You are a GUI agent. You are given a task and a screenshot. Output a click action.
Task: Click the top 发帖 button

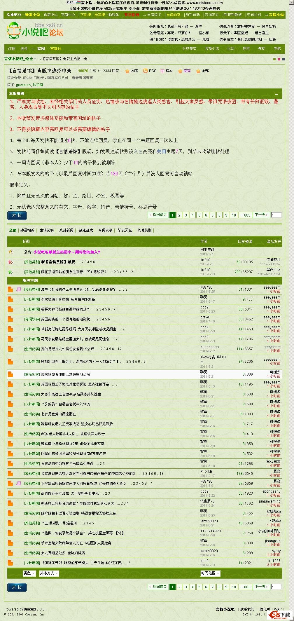17,215
